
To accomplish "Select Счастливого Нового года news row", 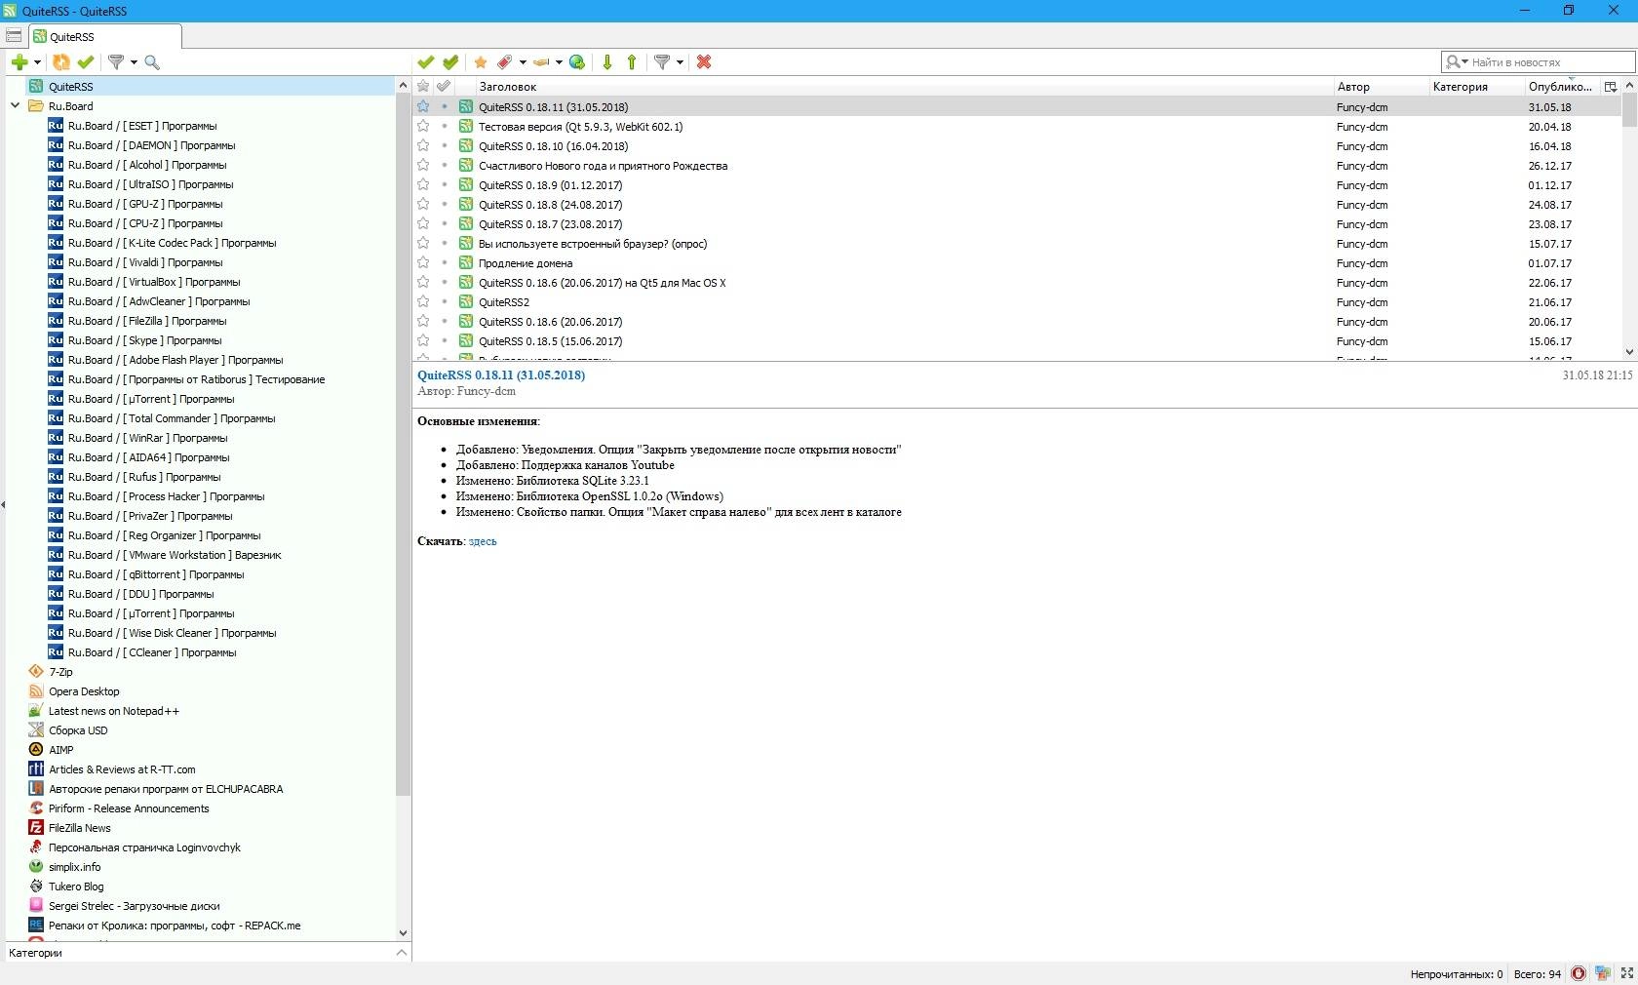I will click(1017, 166).
